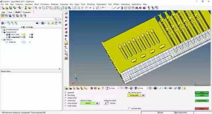The width and height of the screenshot is (212, 114).
Task: Click the open model folder icon
Action: pos(7,8)
